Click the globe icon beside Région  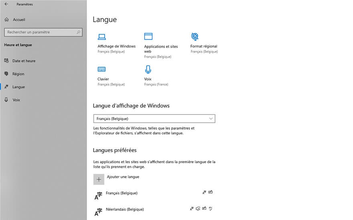point(6,74)
